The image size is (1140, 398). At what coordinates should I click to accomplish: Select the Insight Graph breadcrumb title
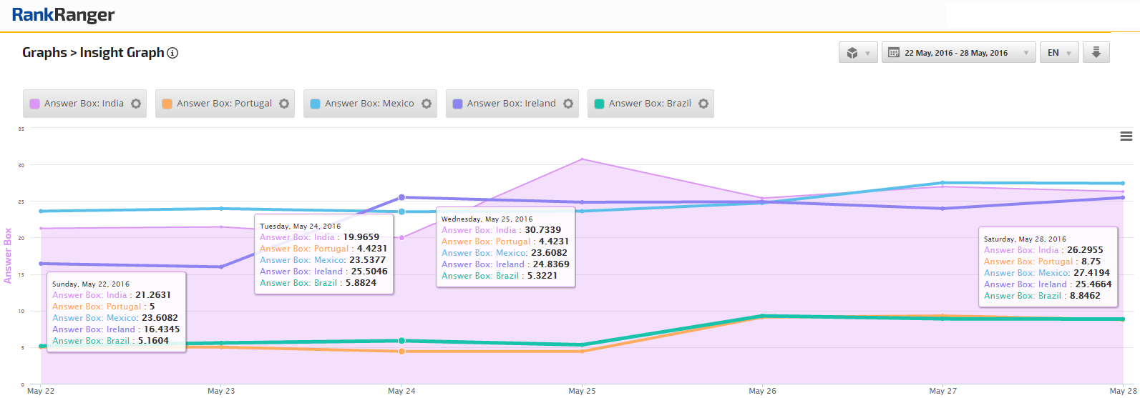tap(122, 53)
